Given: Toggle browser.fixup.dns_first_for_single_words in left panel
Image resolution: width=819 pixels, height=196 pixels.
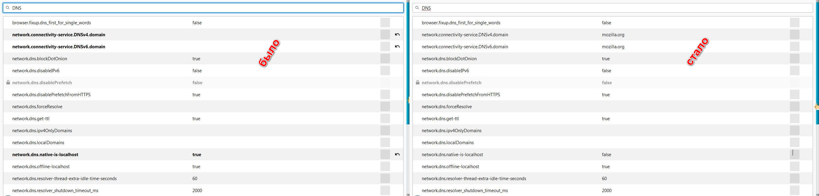Looking at the screenshot, I should (385, 22).
